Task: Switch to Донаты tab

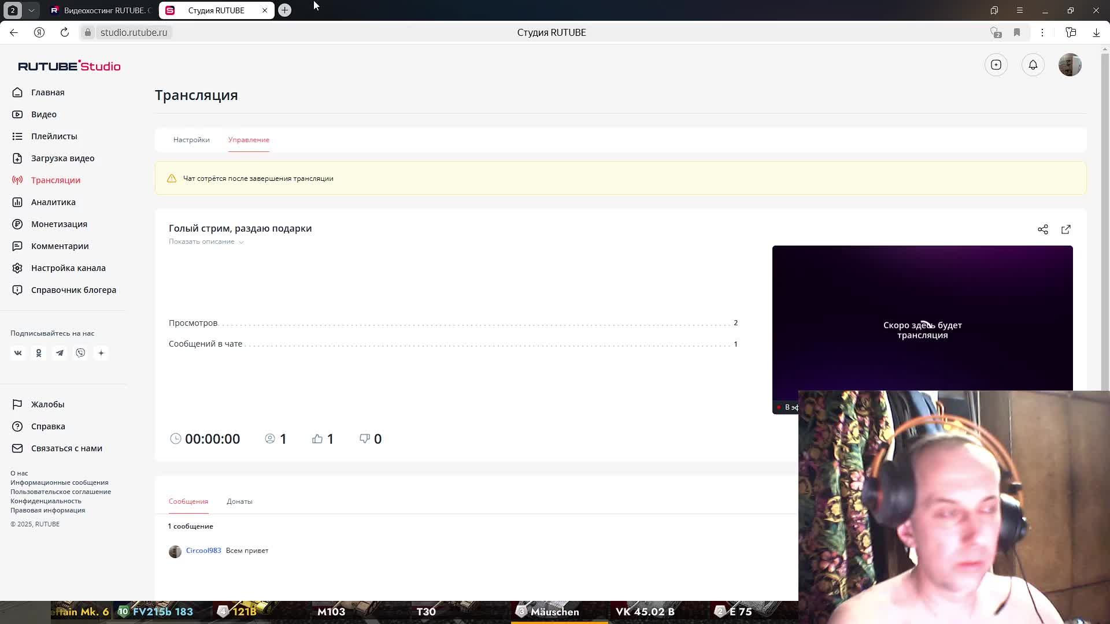Action: [x=239, y=502]
